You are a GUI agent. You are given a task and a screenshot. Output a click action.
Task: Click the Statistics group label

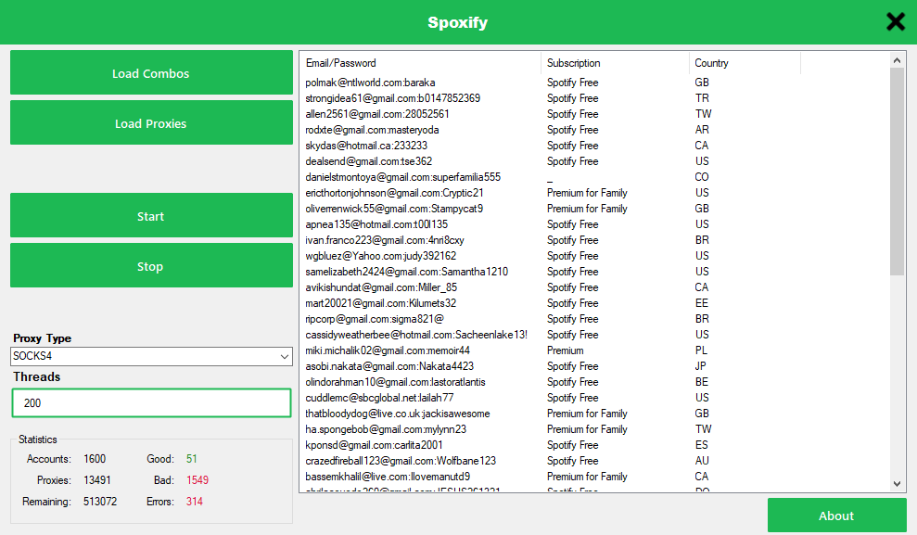click(37, 439)
